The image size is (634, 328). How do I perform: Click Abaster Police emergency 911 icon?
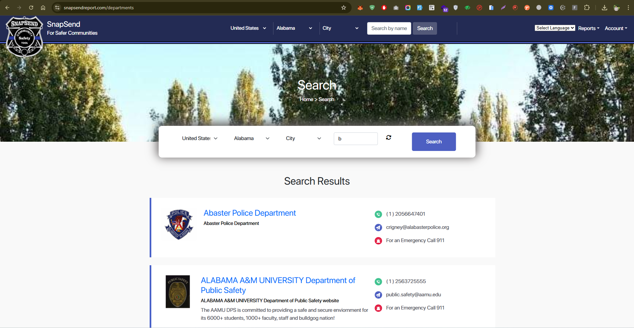coord(378,241)
